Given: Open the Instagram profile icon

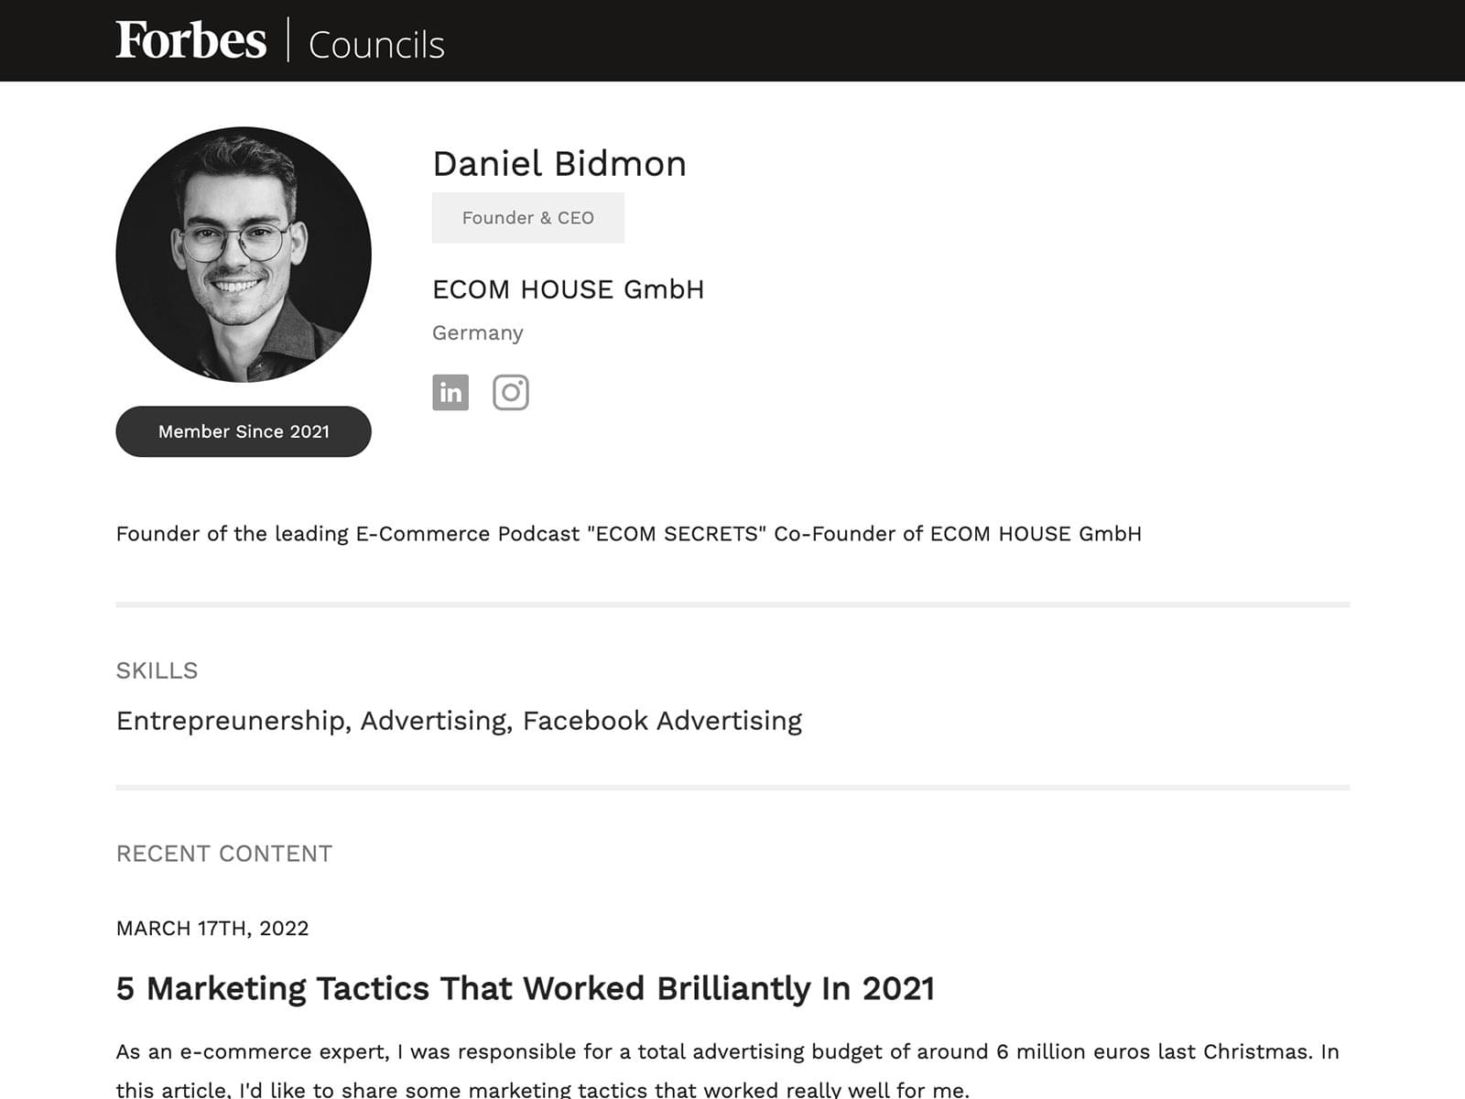Looking at the screenshot, I should point(511,392).
